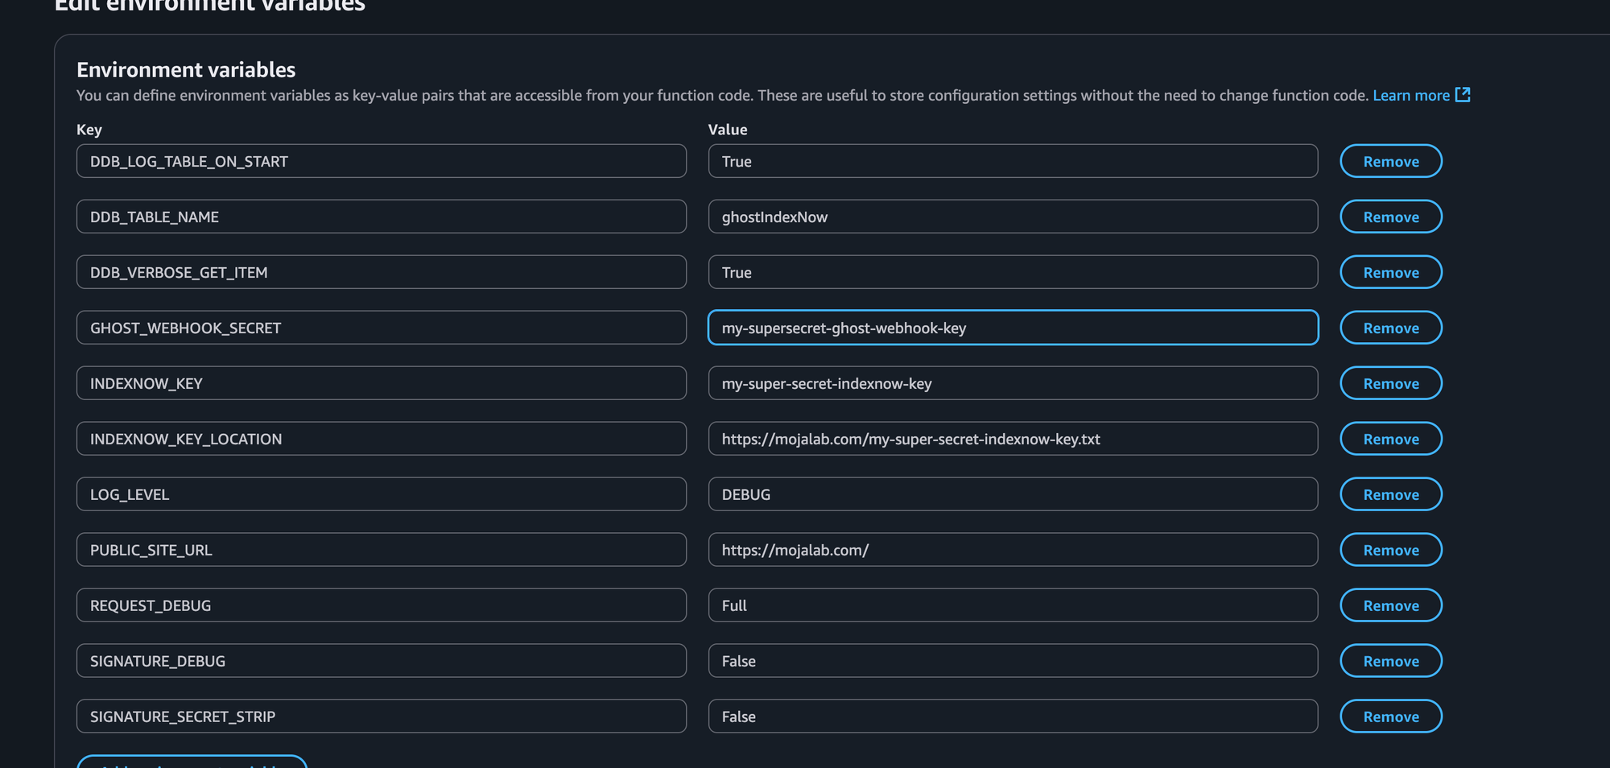Click the ghostIndexNow value field
Screen dimensions: 1610x768
1013,217
